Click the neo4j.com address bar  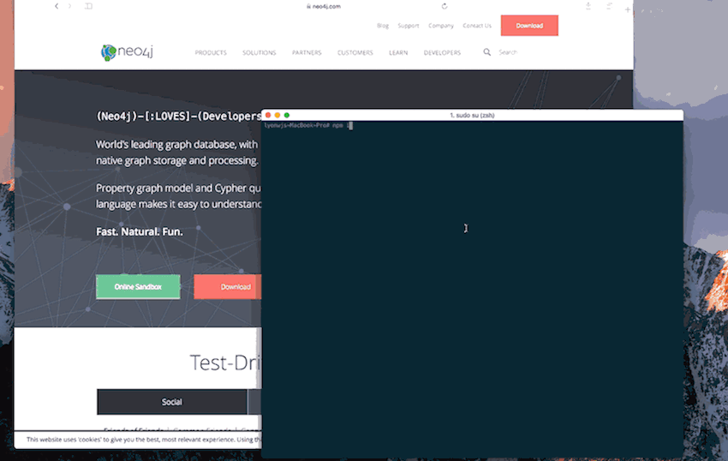tap(324, 7)
